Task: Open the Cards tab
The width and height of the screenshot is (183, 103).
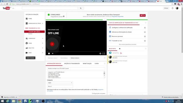Action: tap(97, 64)
